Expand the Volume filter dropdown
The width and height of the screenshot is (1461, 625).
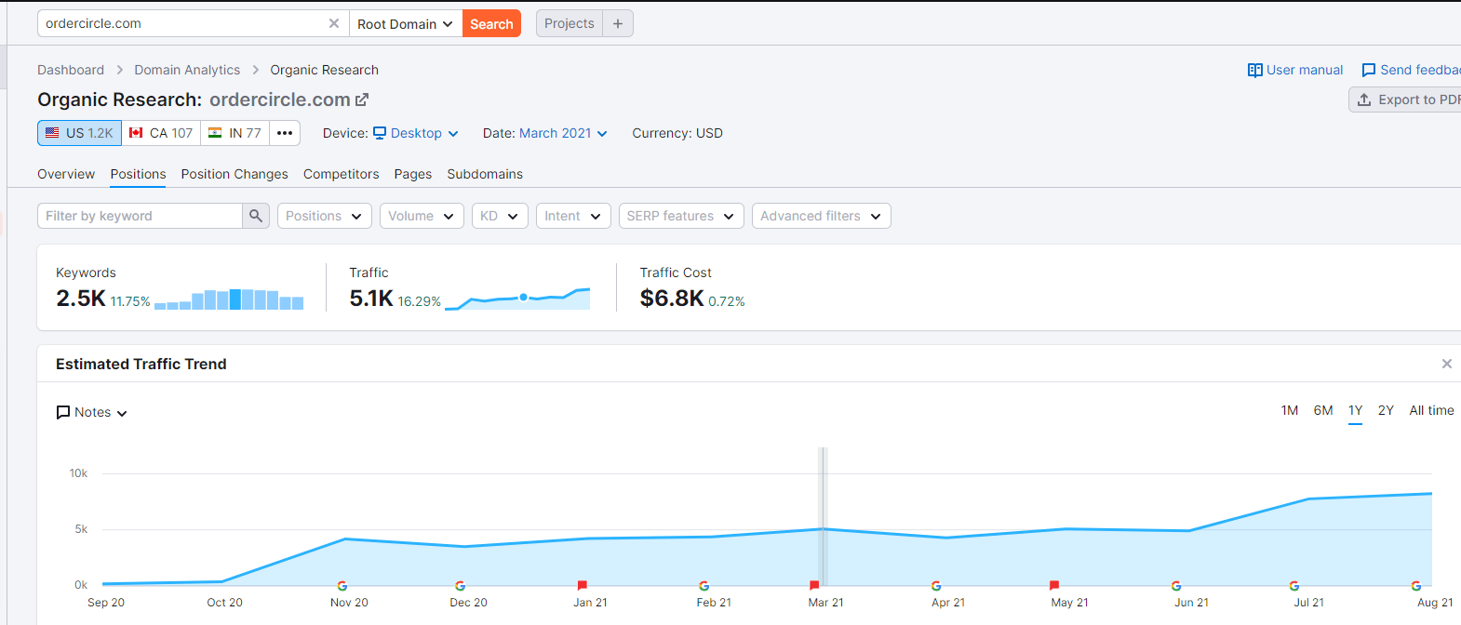click(422, 216)
